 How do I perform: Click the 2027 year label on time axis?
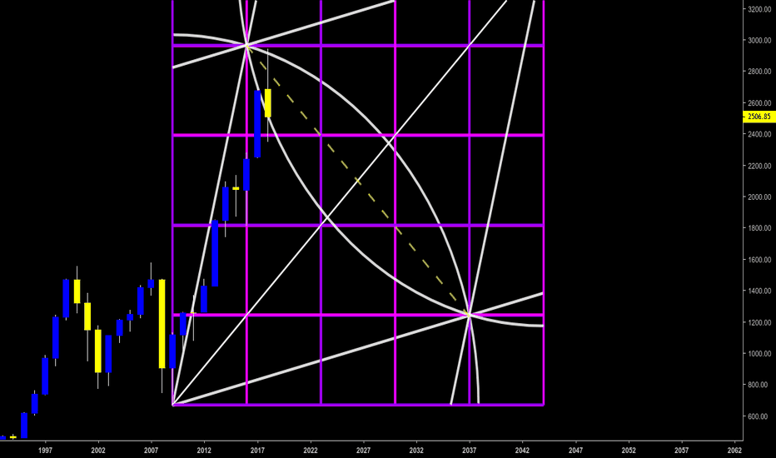363,450
